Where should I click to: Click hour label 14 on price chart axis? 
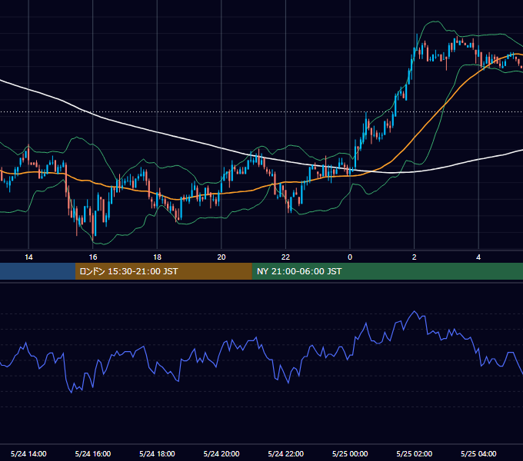tap(28, 257)
